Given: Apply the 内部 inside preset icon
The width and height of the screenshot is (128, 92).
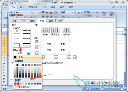Looking at the screenshot, I should pos(67,30).
